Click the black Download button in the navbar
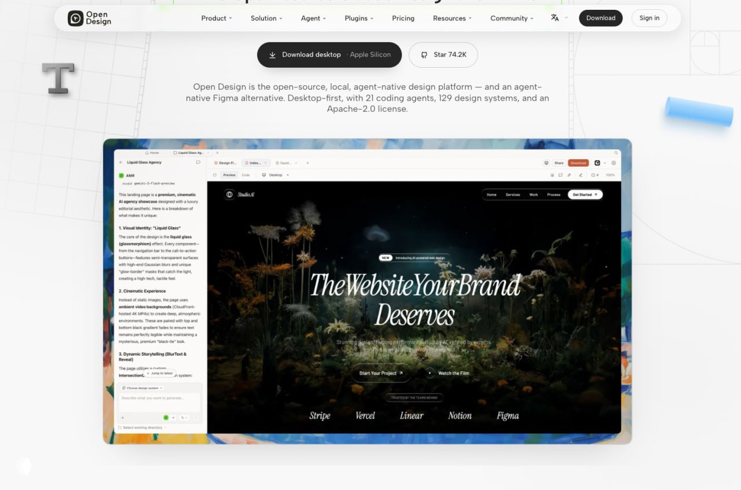 click(601, 18)
